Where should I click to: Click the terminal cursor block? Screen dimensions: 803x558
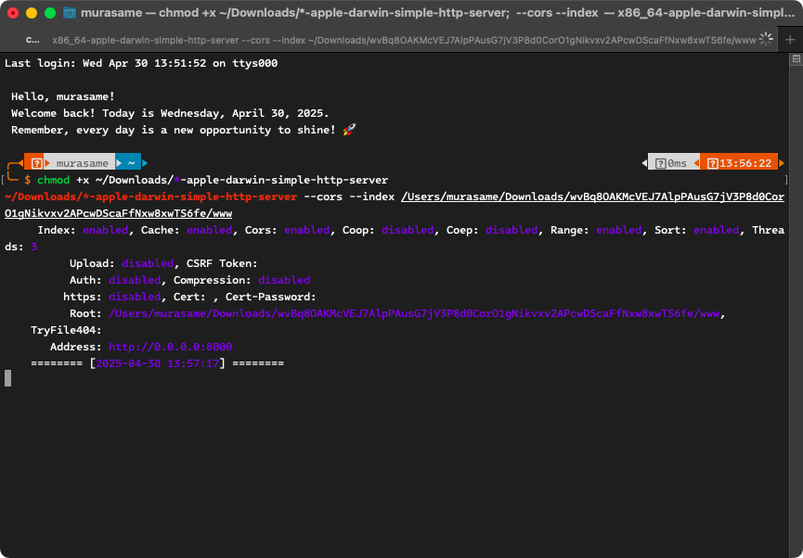point(8,378)
